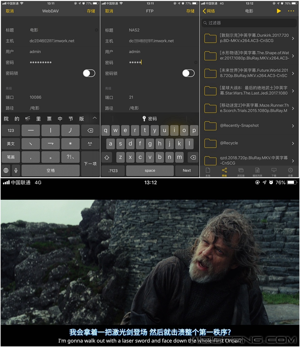This screenshot has width=300, height=347.
Task: Expand Star.Wars.The.Last.Jedi folder chevron
Action: 293,91
